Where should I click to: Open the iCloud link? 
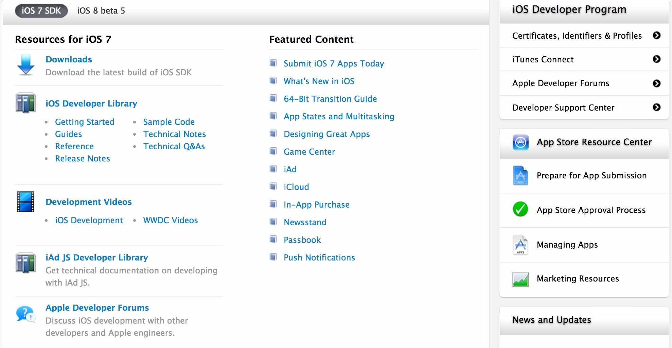pos(297,187)
